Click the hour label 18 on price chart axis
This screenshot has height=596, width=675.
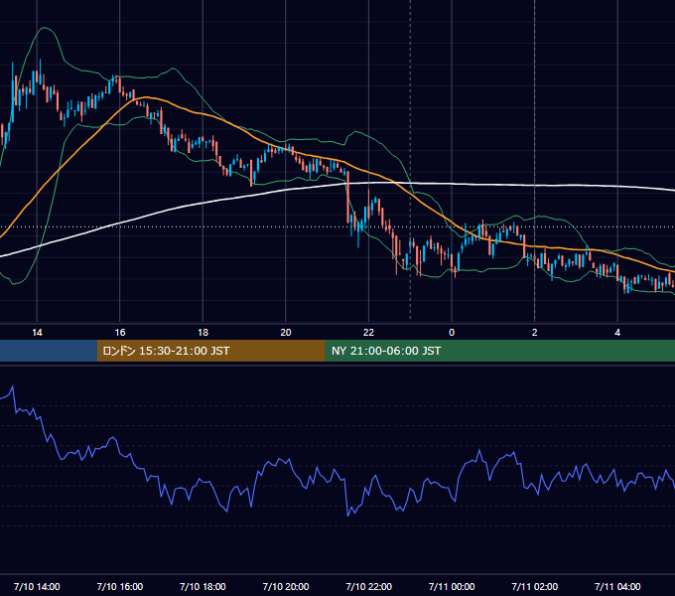202,333
